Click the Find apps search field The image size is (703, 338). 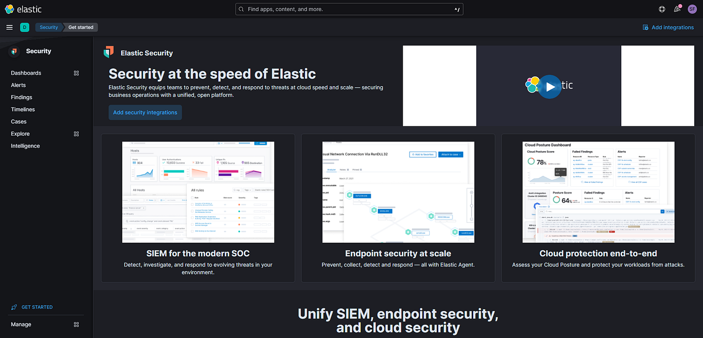click(x=349, y=9)
